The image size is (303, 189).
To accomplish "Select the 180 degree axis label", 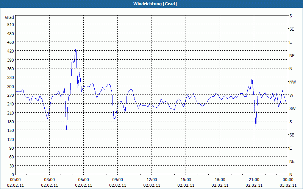I will tap(11, 122).
